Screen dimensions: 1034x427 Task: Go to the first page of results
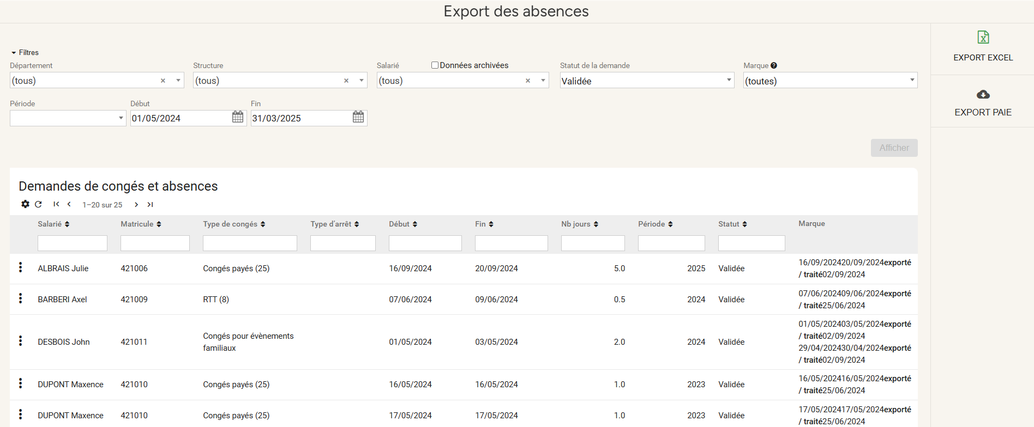pyautogui.click(x=56, y=204)
